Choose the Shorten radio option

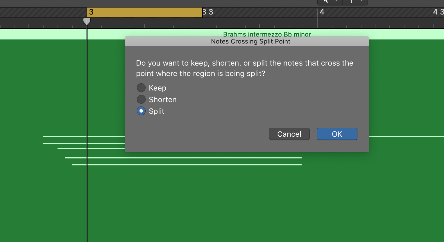(141, 99)
